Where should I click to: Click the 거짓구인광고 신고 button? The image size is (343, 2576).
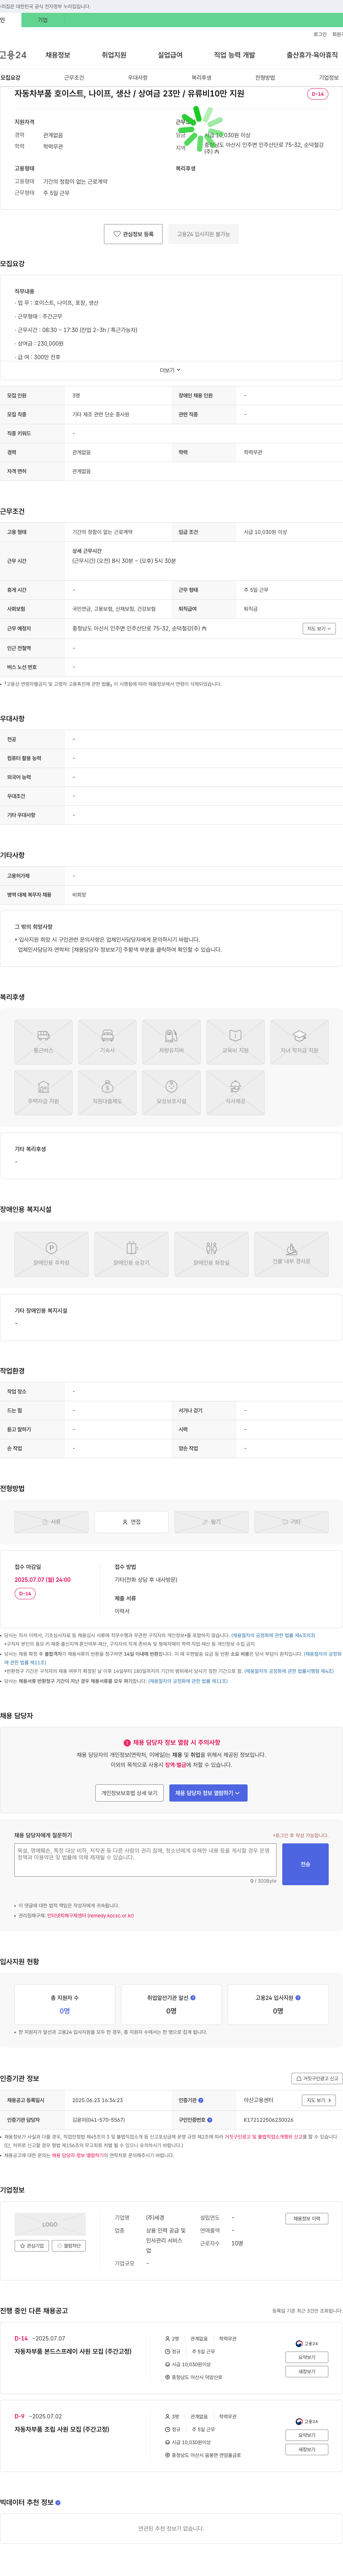317,2078
